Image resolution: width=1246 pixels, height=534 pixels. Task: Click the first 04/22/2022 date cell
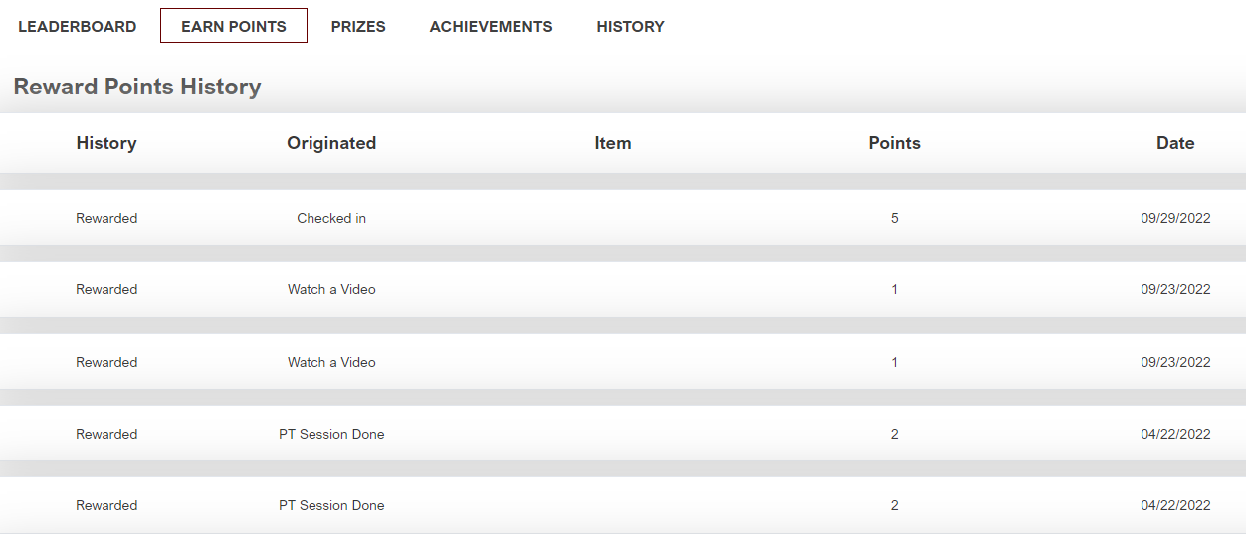[1175, 434]
